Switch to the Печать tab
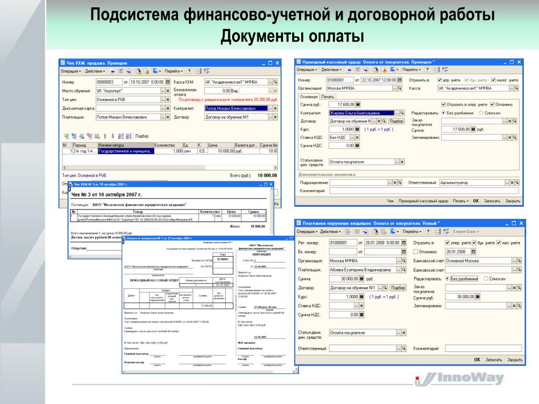 pos(327,97)
